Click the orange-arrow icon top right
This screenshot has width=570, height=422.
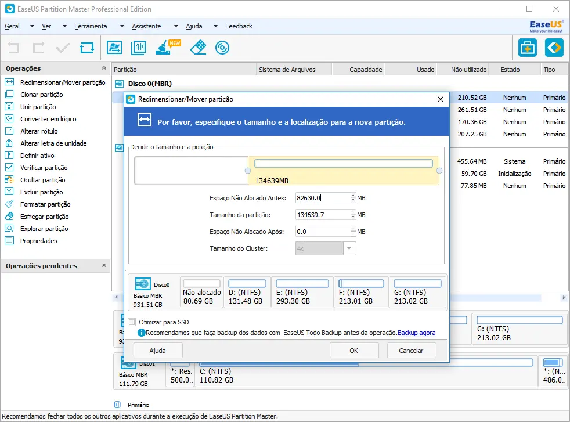coord(554,48)
